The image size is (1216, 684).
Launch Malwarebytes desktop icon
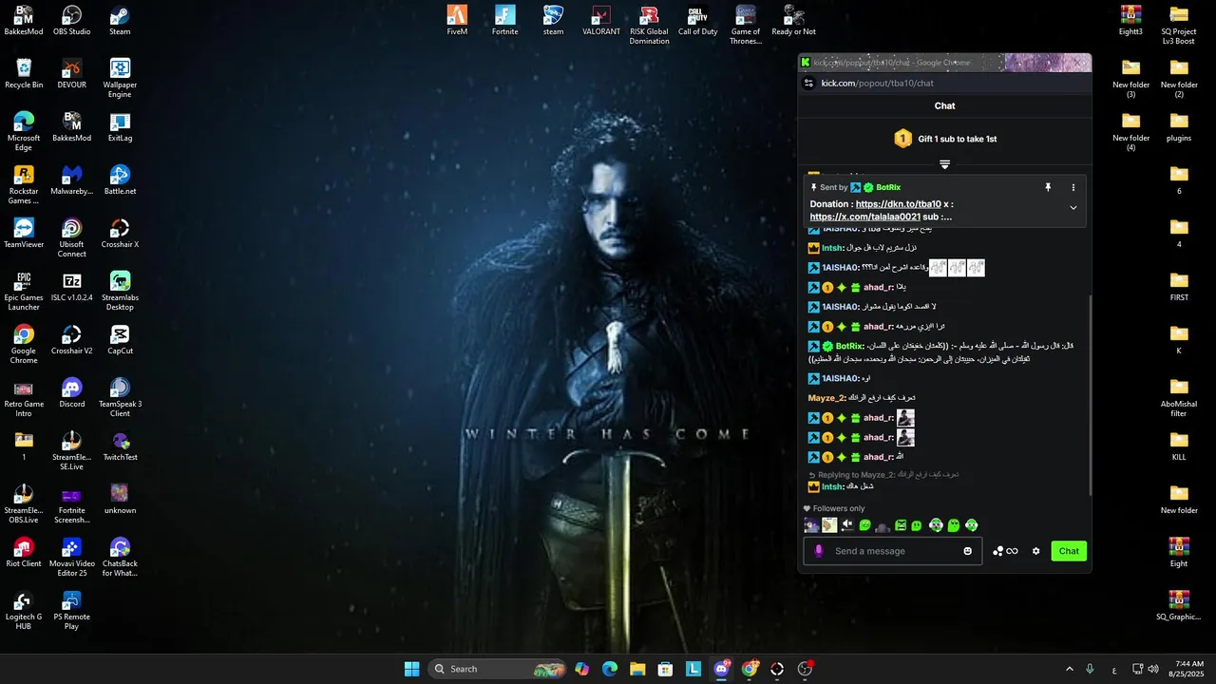pos(72,180)
